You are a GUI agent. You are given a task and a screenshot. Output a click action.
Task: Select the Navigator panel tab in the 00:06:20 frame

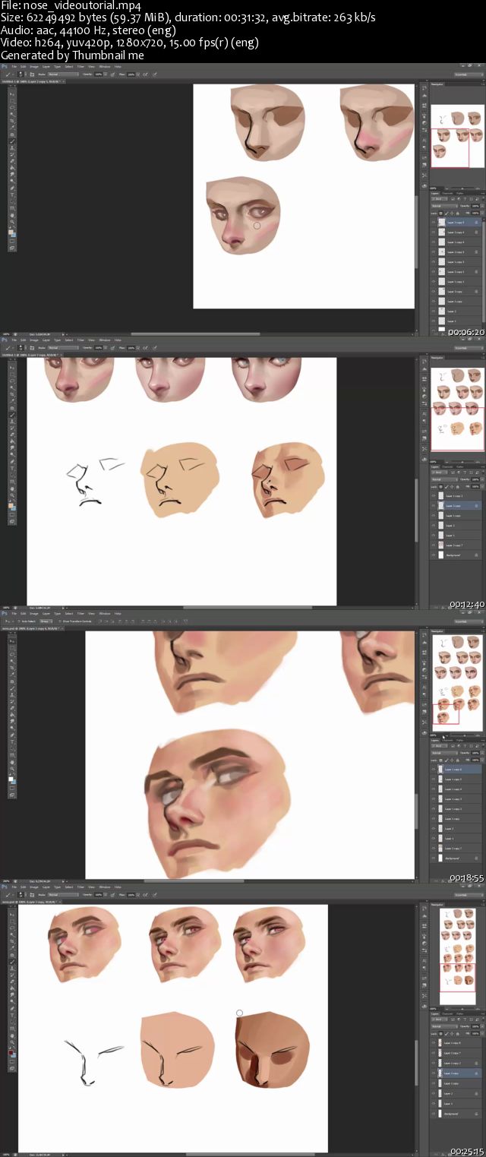(x=437, y=84)
